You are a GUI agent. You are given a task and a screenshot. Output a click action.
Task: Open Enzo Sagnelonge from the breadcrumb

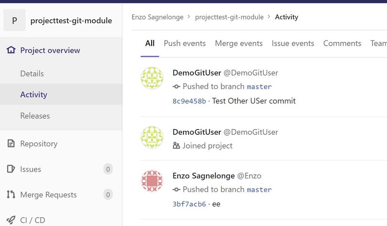(x=157, y=17)
